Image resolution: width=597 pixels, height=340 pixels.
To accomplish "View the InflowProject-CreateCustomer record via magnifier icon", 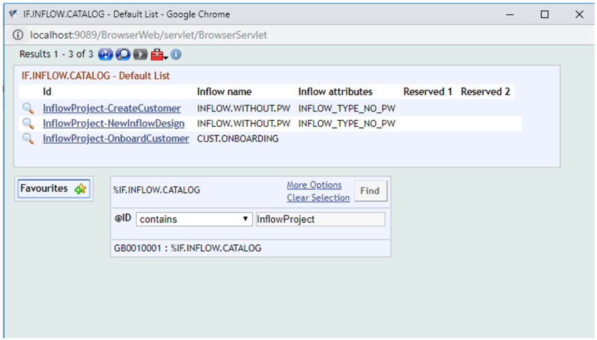I will [28, 108].
